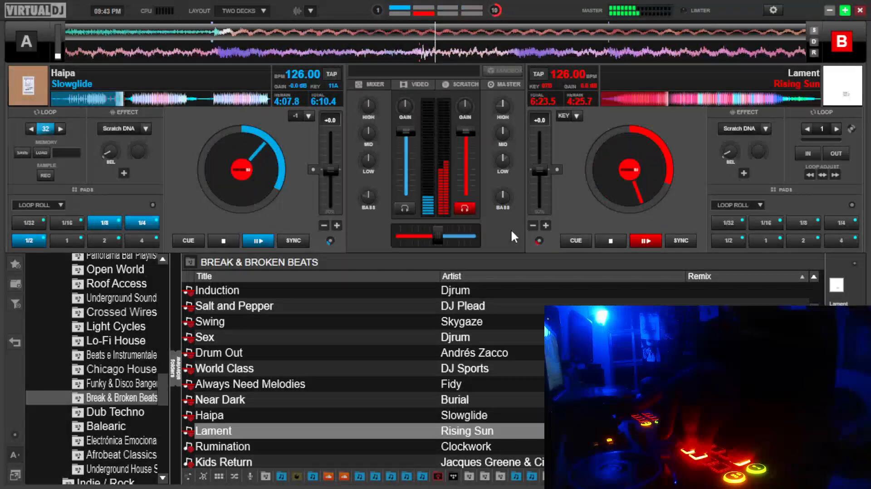Click play/pause on deck B
Viewport: 871px width, 489px height.
coord(645,241)
